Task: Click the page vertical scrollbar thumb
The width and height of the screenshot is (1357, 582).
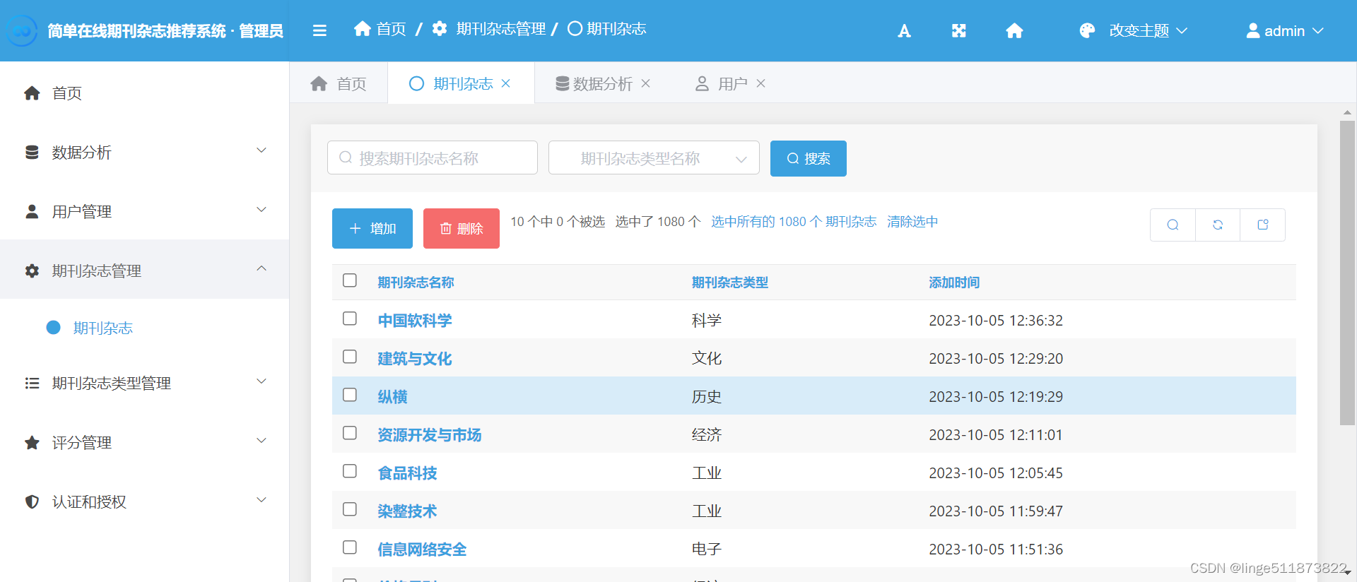Action: click(1347, 273)
